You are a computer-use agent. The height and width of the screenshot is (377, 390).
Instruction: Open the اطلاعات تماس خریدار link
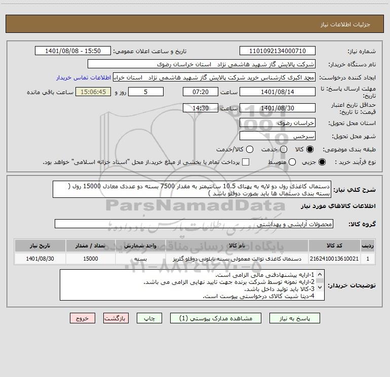(x=84, y=77)
